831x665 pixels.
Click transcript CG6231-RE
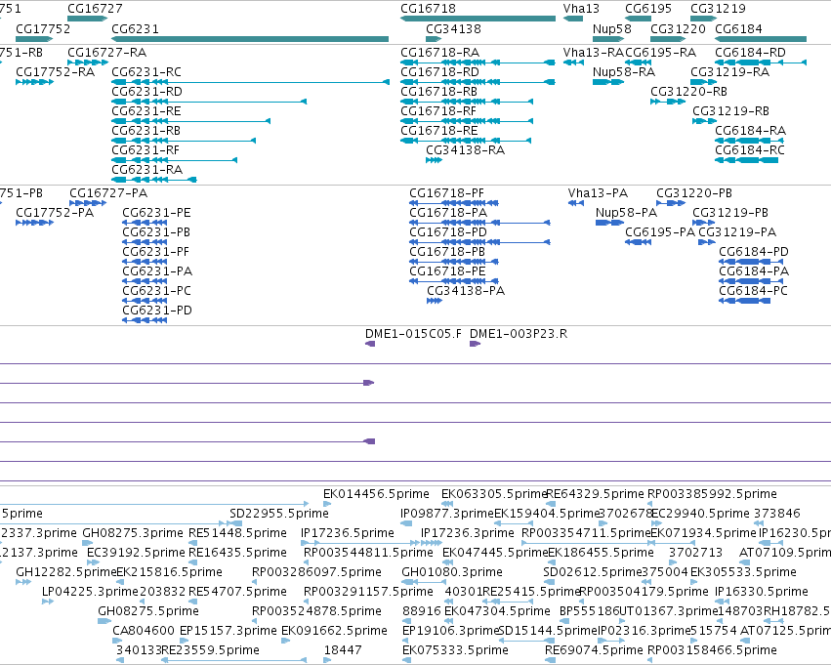190,121
